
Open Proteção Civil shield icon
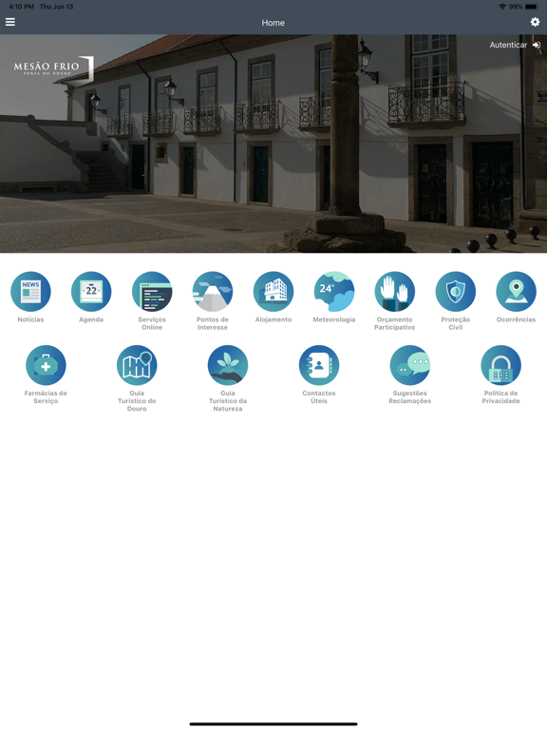point(456,292)
